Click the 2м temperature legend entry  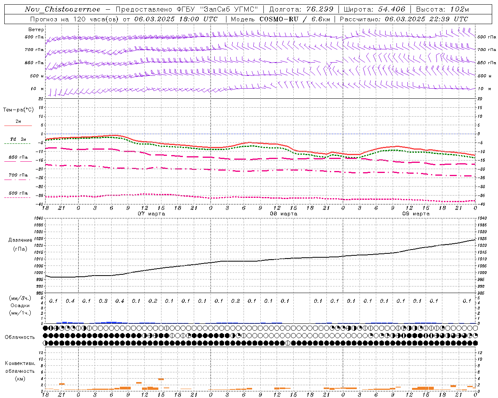[18, 121]
